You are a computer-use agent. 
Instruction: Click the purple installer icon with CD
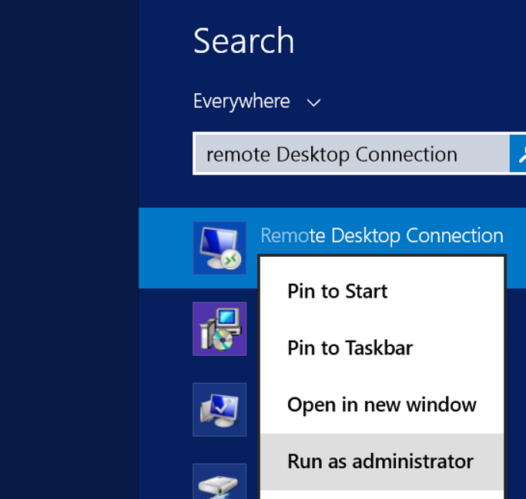click(219, 329)
